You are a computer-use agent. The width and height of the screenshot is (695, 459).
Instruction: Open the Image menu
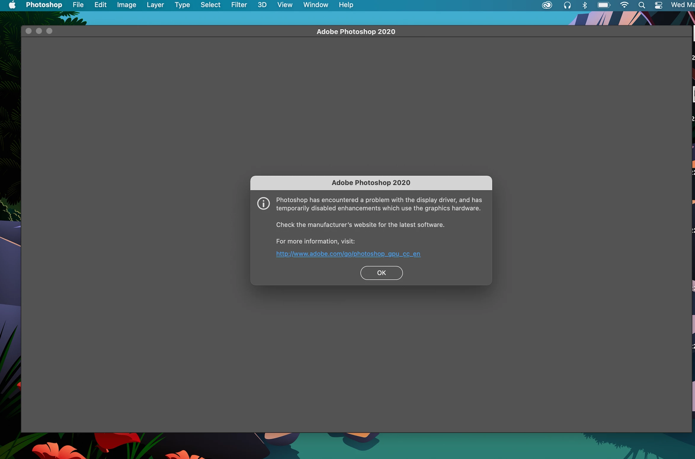tap(126, 5)
